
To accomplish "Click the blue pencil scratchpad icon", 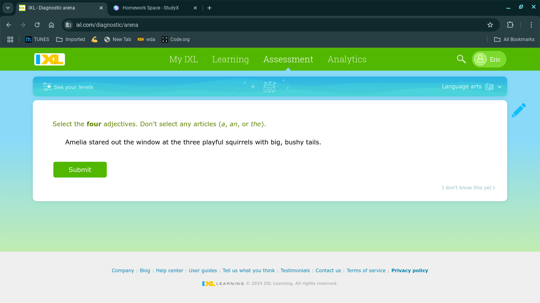I will (x=519, y=110).
